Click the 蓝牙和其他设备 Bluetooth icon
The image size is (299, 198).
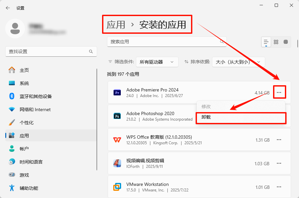(x=11, y=96)
